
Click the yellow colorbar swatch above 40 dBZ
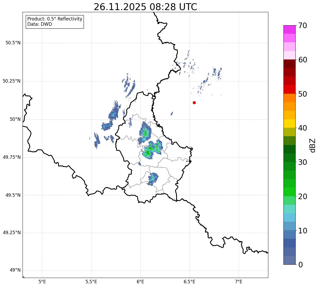pyautogui.click(x=289, y=123)
